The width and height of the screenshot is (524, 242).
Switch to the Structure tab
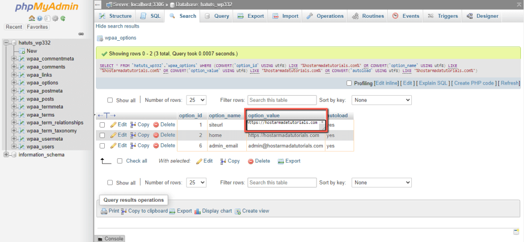[116, 16]
